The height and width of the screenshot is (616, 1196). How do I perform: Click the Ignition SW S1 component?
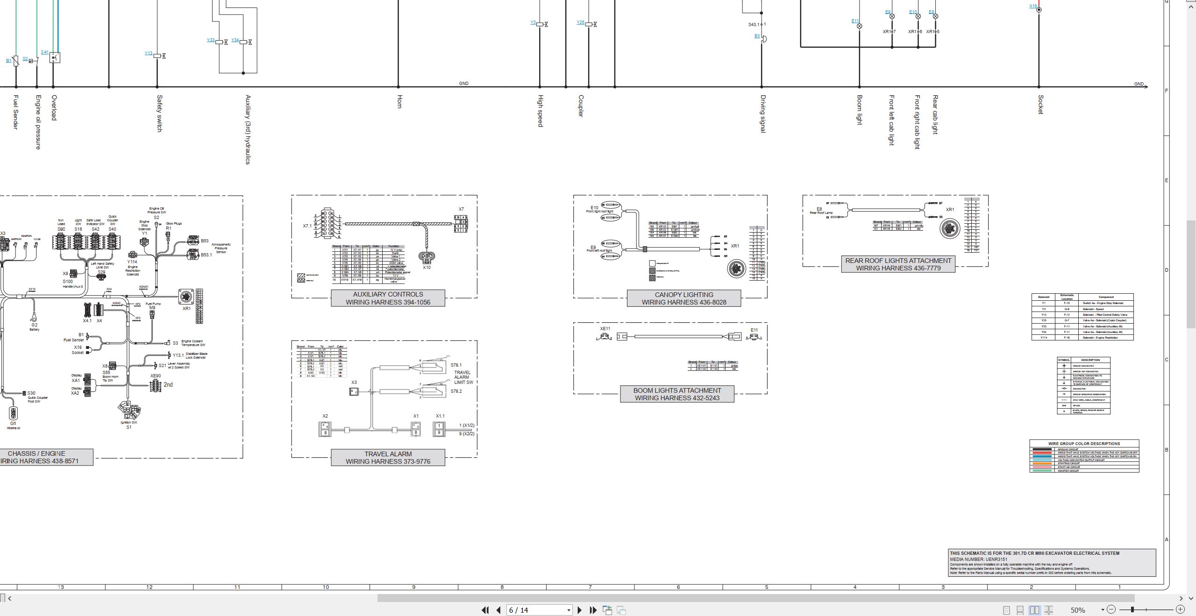[129, 410]
